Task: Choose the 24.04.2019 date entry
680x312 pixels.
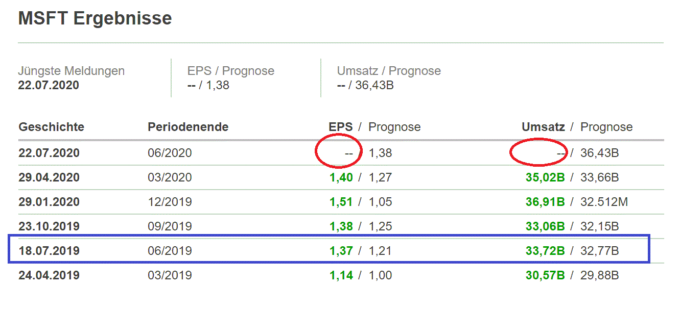Action: tap(49, 276)
